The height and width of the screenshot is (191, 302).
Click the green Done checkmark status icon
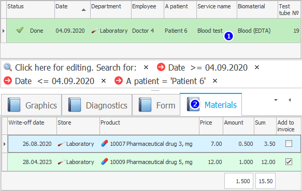tap(20, 30)
